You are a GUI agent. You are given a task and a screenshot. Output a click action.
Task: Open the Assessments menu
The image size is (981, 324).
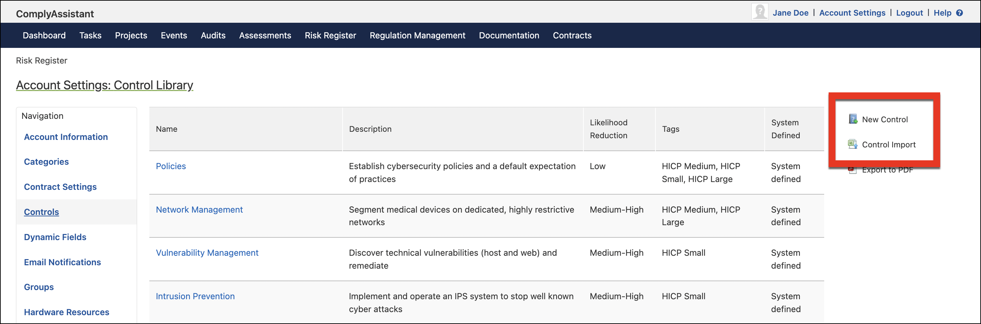265,35
